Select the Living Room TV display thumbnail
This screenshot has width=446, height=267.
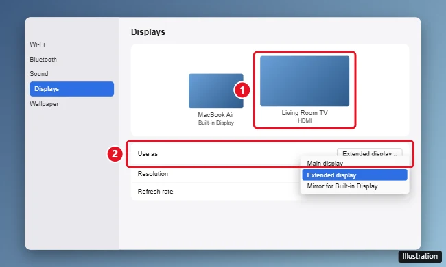pos(305,81)
